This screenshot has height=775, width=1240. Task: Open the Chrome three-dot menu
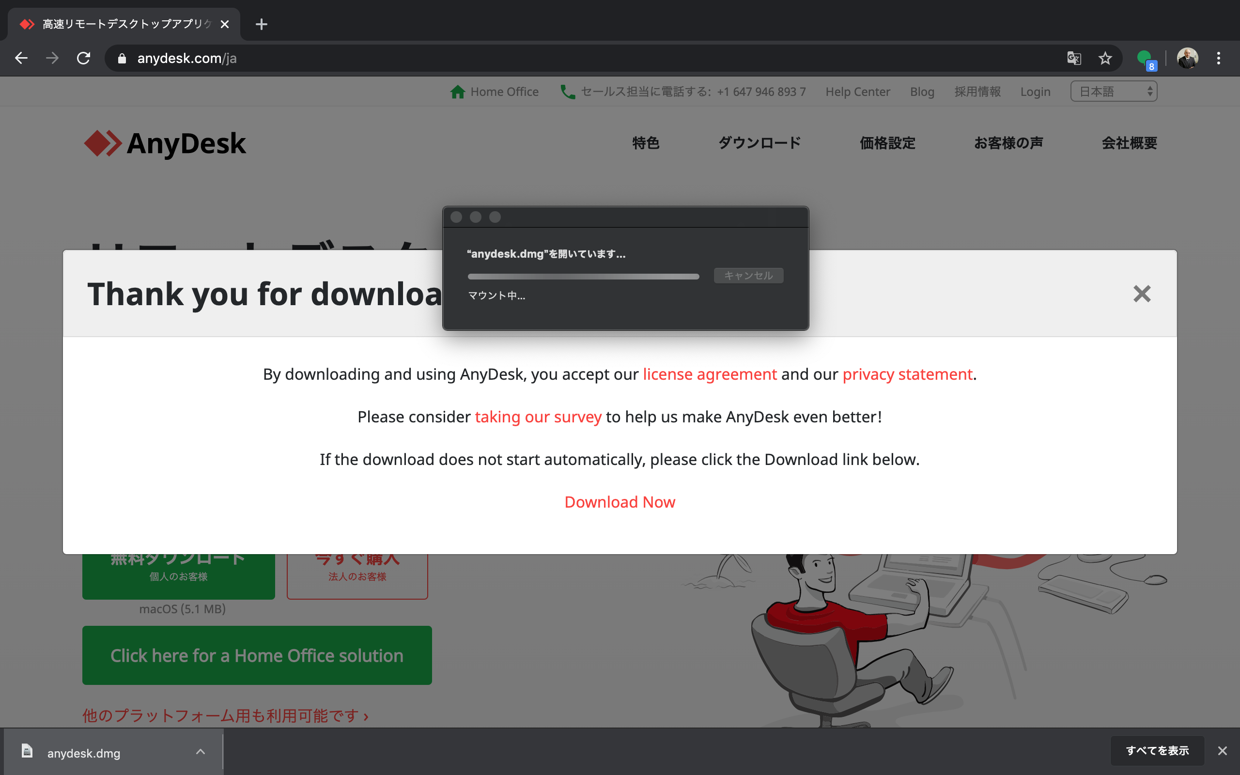(x=1219, y=58)
